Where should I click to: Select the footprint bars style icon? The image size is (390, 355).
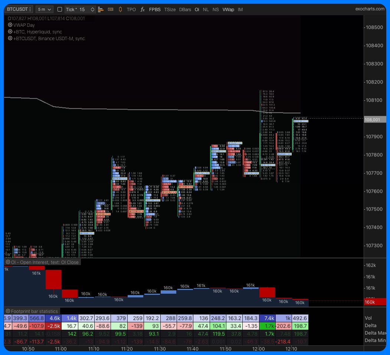tap(101, 10)
